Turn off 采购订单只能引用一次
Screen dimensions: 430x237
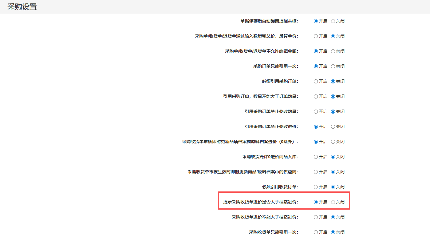point(333,66)
